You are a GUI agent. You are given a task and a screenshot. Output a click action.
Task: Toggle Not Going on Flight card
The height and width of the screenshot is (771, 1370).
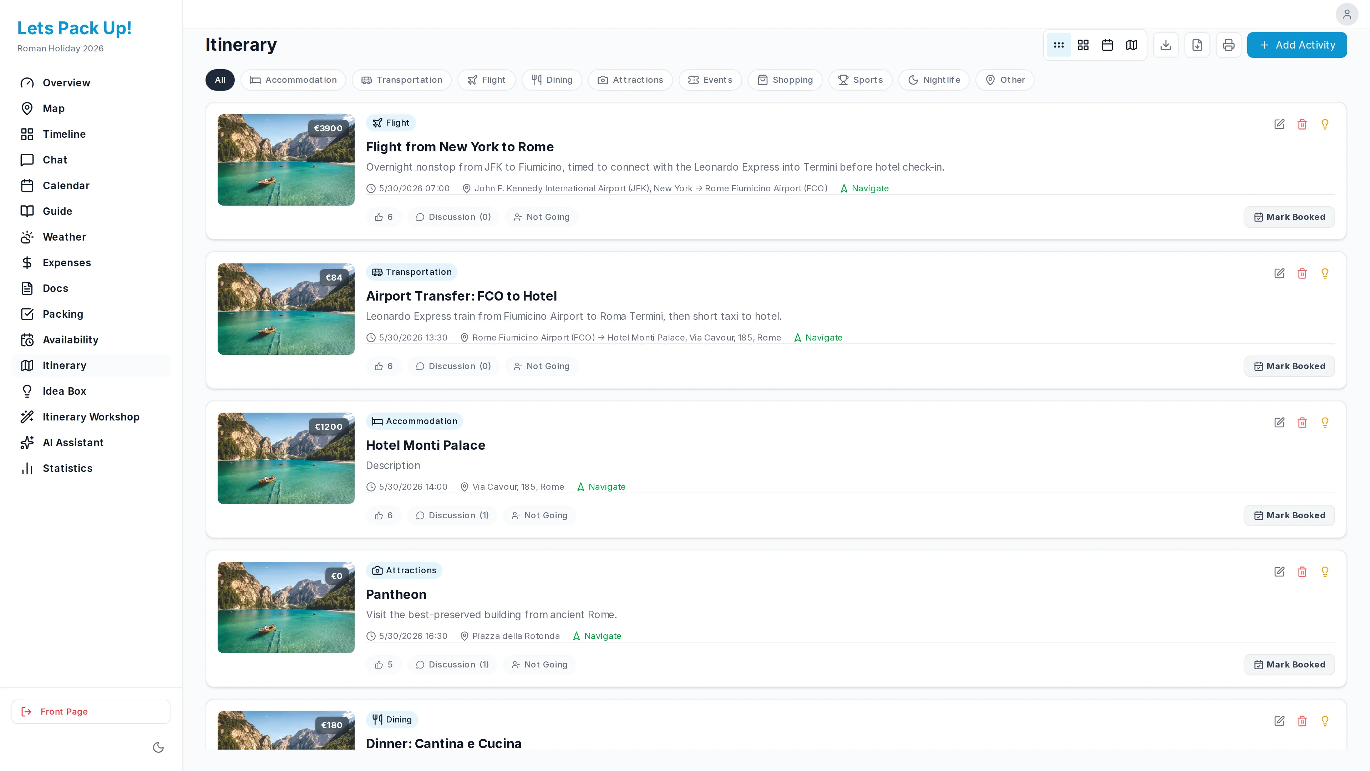tap(542, 217)
